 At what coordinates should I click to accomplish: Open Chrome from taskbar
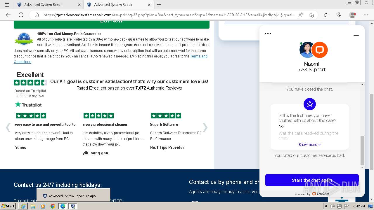tap(53, 206)
